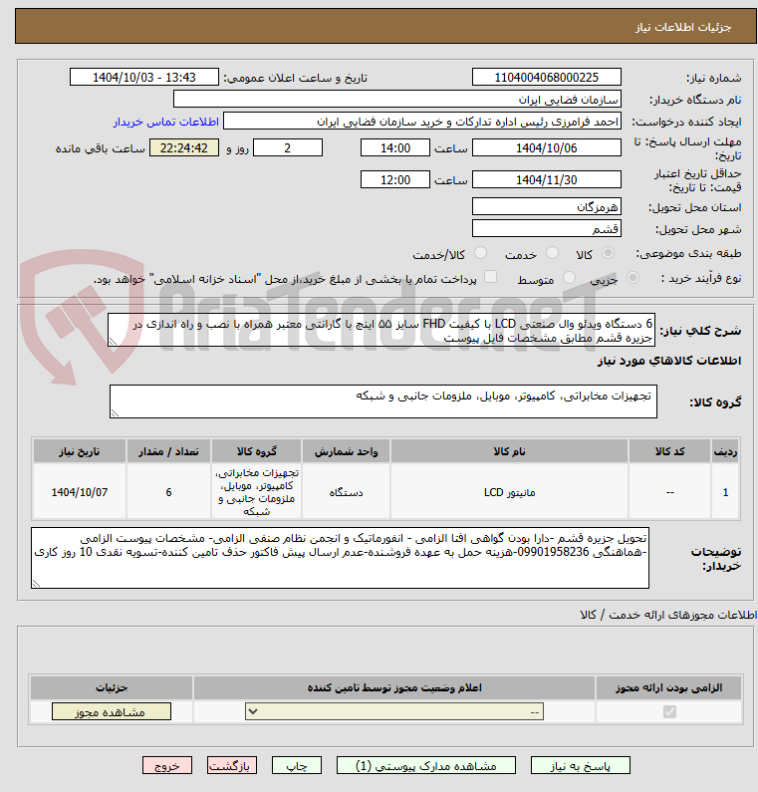
Task: Select the جزیی purchase type radio
Action: (x=632, y=277)
